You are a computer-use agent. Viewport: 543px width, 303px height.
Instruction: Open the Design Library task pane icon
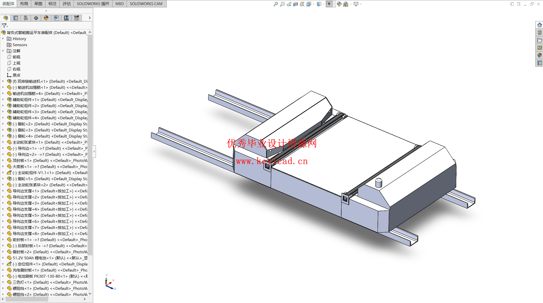[539, 32]
